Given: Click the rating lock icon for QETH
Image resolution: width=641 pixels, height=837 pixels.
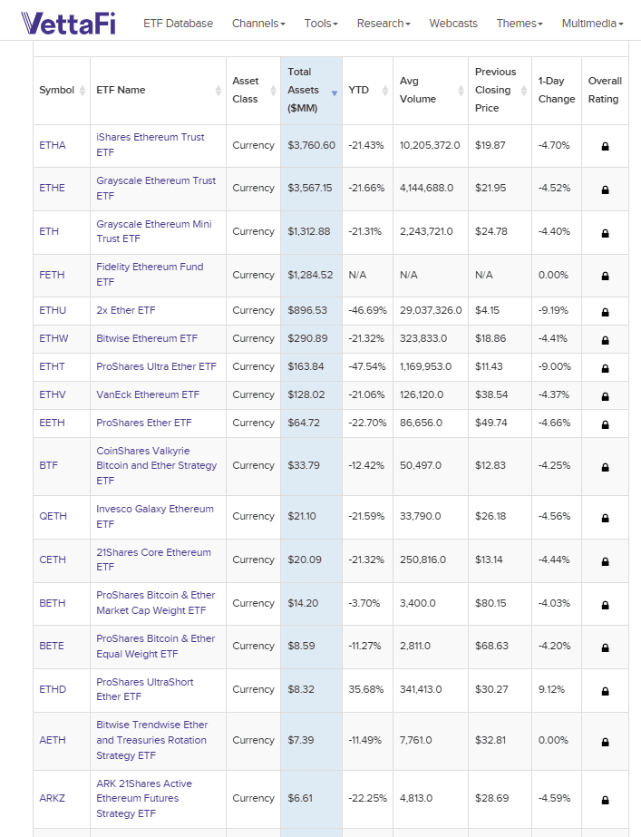Looking at the screenshot, I should (x=605, y=516).
